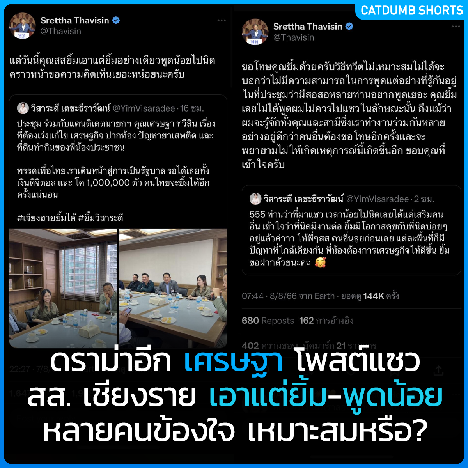The width and height of the screenshot is (468, 468).
Task: Open the right photo of the conference table
Action: click(x=173, y=288)
